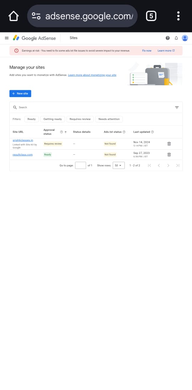Viewport: 192px width, 390px height.
Task: Click the Ready badge for resultclass.com
Action: (x=48, y=154)
